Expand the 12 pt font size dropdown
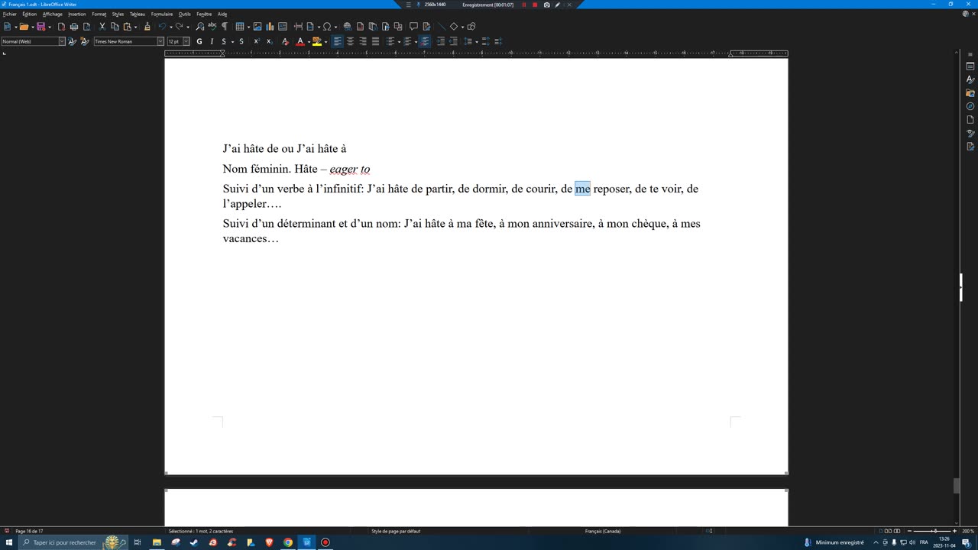Screen dimensions: 978x550 [185, 41]
